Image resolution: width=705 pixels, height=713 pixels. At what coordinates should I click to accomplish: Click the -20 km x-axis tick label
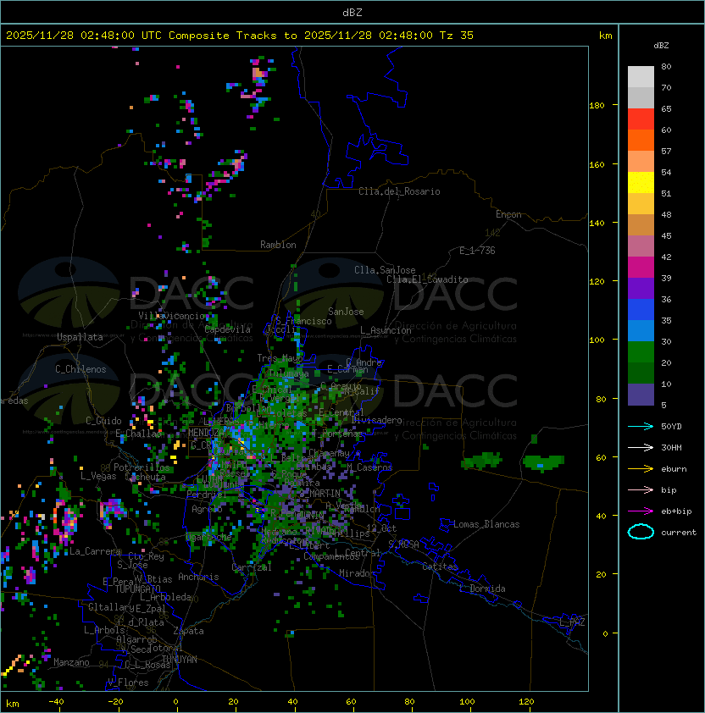(x=115, y=702)
